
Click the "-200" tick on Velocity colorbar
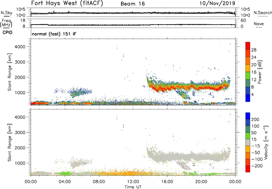[257, 166]
